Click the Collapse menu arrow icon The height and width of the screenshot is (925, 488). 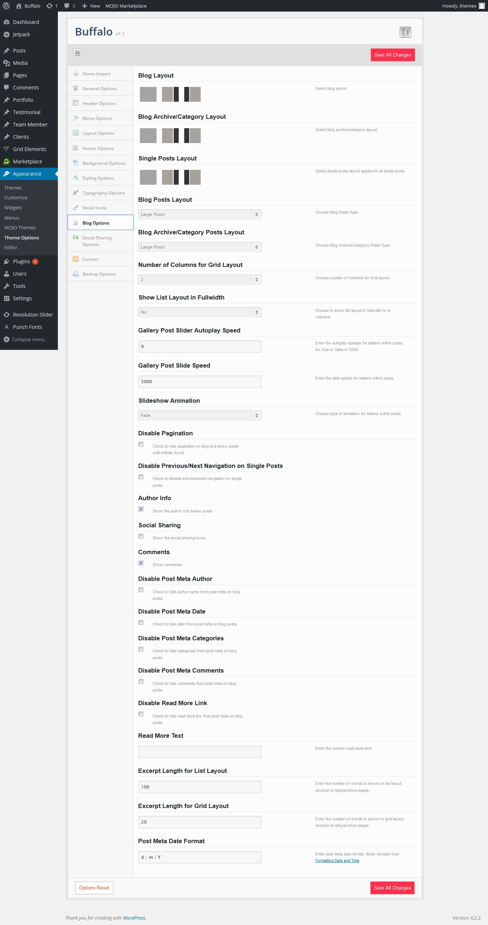point(7,339)
